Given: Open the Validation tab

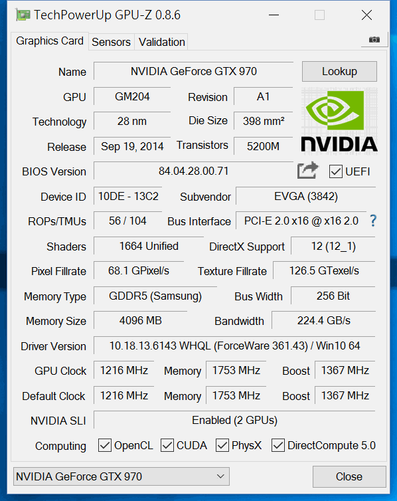Looking at the screenshot, I should pyautogui.click(x=161, y=42).
